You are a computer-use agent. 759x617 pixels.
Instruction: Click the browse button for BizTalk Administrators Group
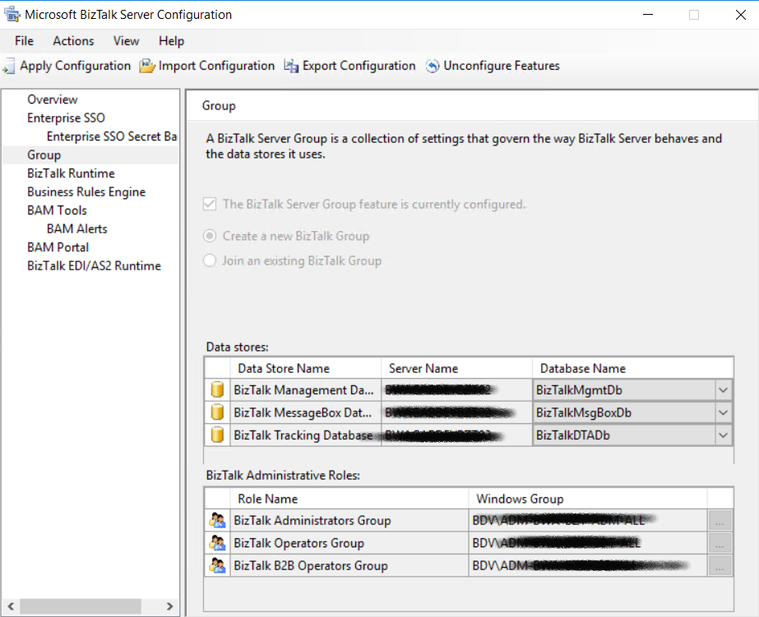tap(720, 520)
